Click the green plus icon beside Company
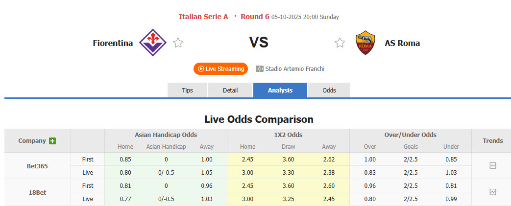The image size is (511, 206). pyautogui.click(x=52, y=141)
